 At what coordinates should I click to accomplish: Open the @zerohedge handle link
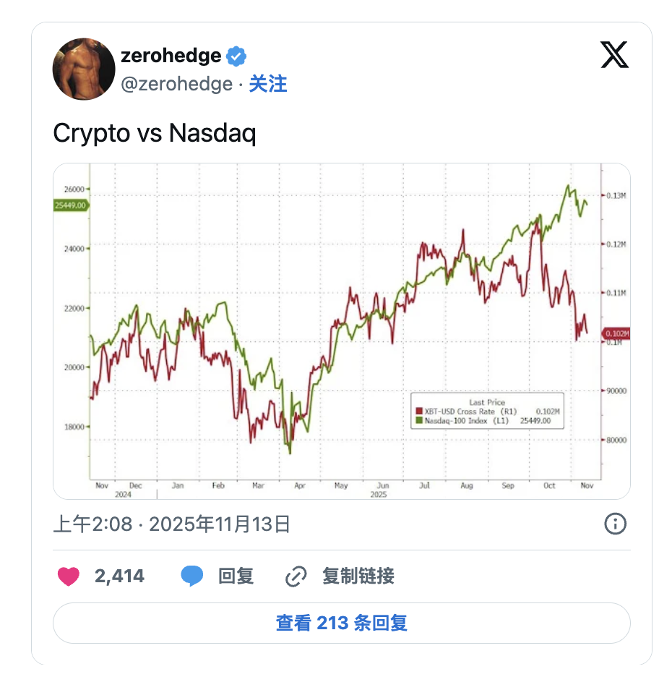[x=176, y=84]
